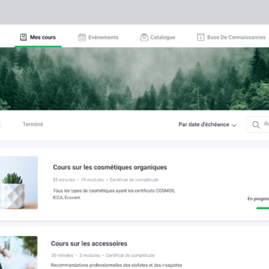Click the 'En progres' status label
This screenshot has height=269, width=269.
pos(258,199)
